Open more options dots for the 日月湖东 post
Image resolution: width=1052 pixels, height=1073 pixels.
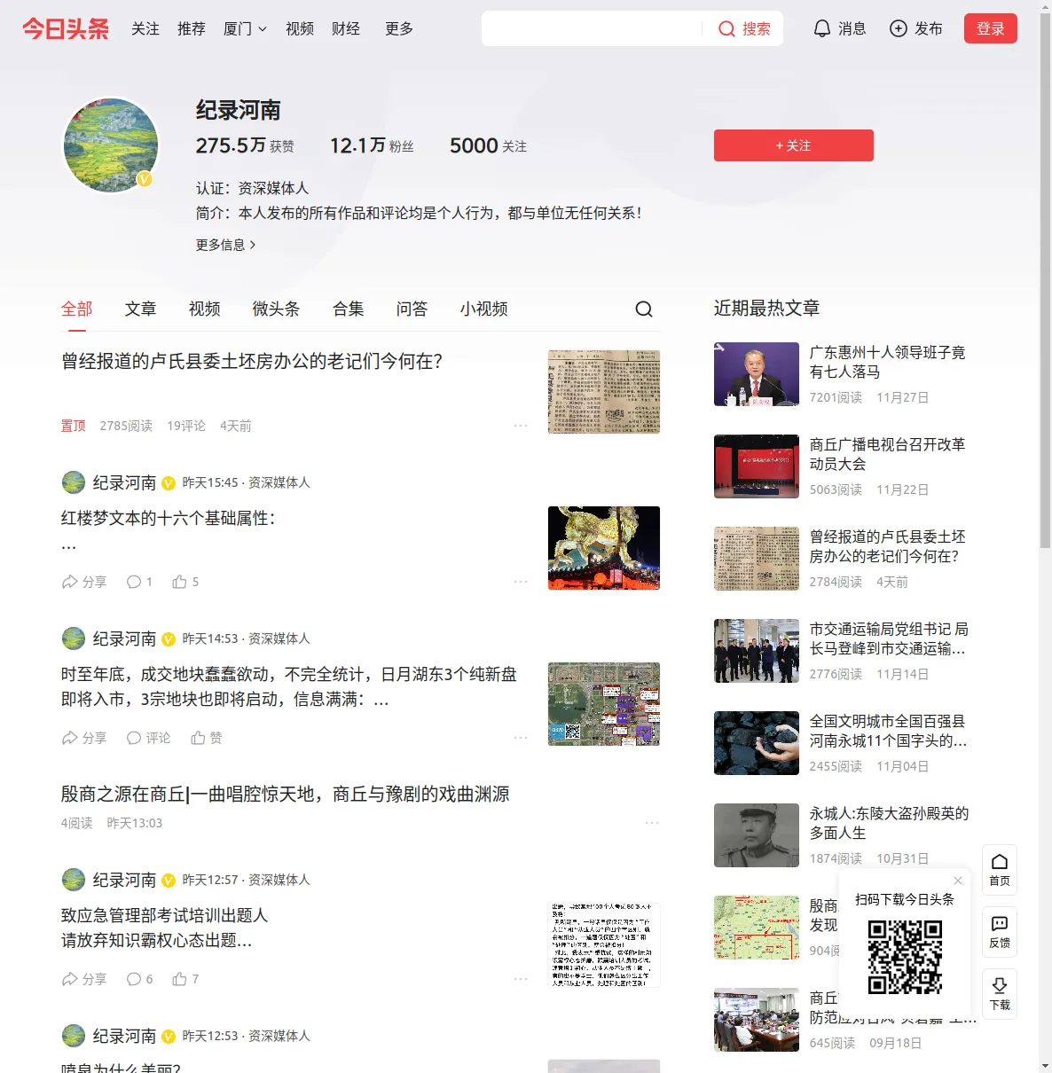(521, 738)
